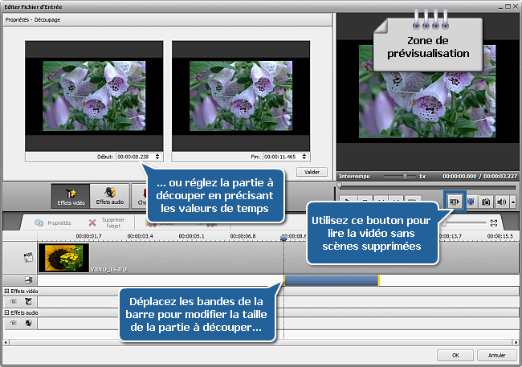Click the video track clapperboard icon

[28, 257]
